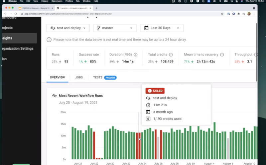Screen dimensions: 266x165
Task: Open Projects in the sidebar
Action: (x=7, y=28)
